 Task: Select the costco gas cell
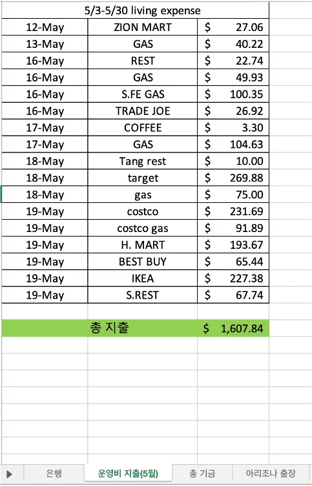pyautogui.click(x=143, y=228)
